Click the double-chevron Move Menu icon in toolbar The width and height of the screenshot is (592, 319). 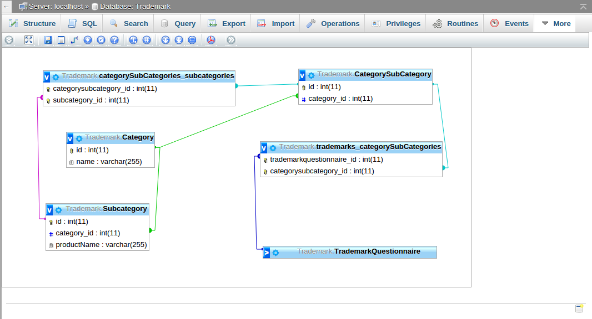[x=231, y=40]
